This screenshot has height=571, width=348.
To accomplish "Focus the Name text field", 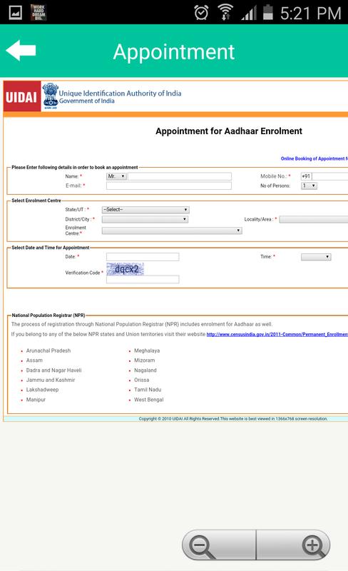I will coord(180,176).
